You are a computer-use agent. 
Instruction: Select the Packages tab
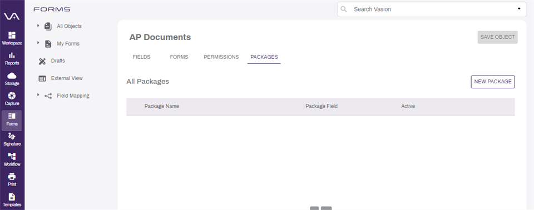[x=264, y=57]
